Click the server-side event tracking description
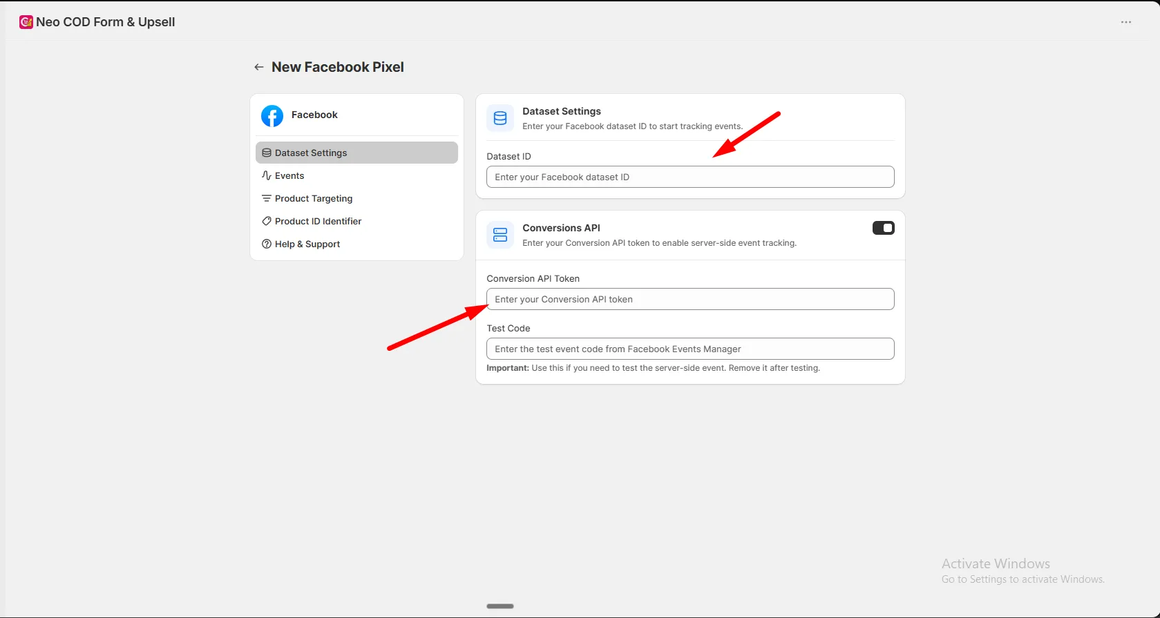 click(659, 243)
